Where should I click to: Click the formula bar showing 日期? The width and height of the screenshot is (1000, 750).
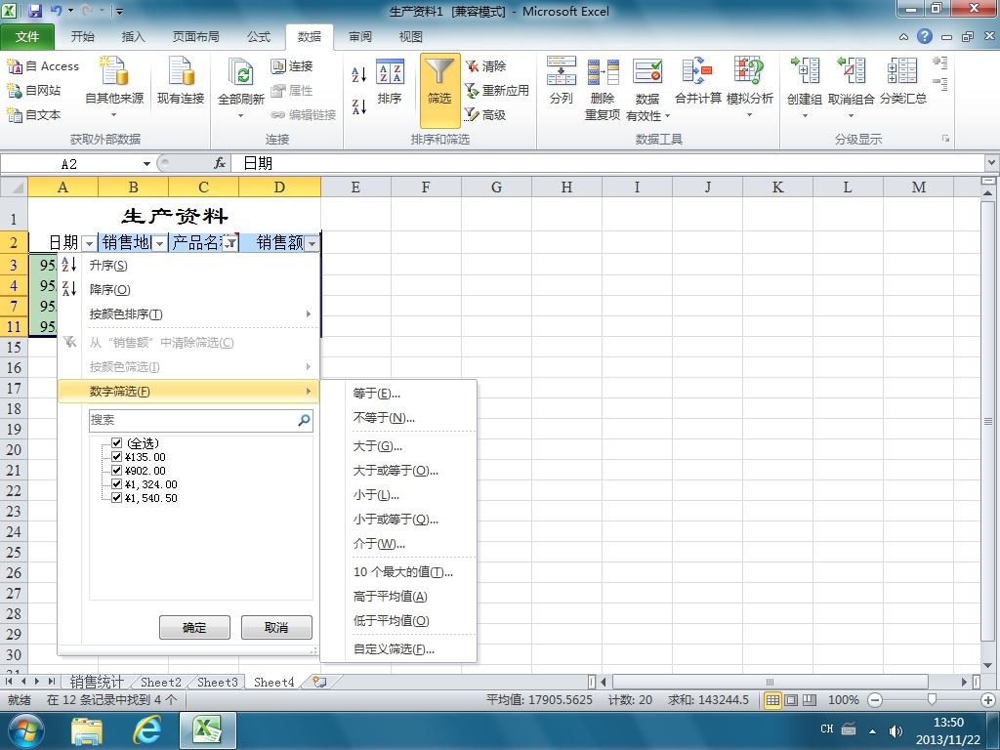click(x=609, y=164)
